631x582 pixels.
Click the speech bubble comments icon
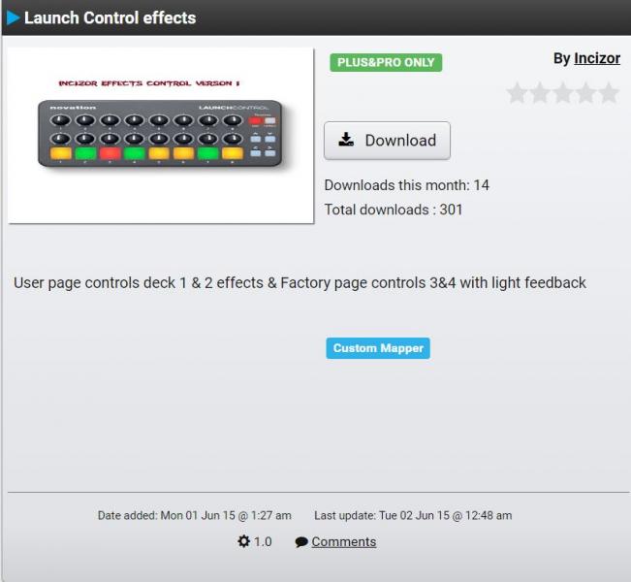pyautogui.click(x=301, y=542)
